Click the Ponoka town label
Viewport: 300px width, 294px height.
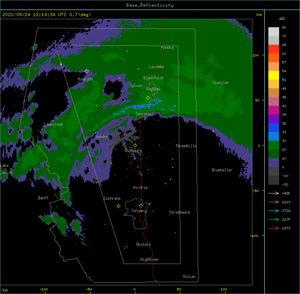click(x=167, y=47)
